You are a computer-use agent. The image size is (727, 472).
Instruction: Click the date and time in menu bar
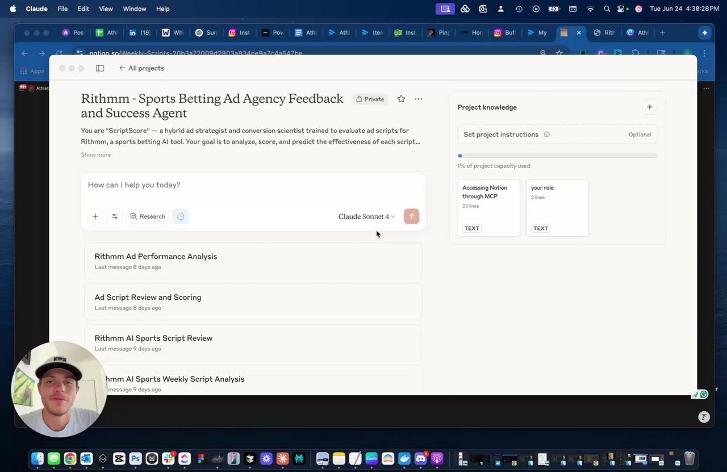coord(684,9)
